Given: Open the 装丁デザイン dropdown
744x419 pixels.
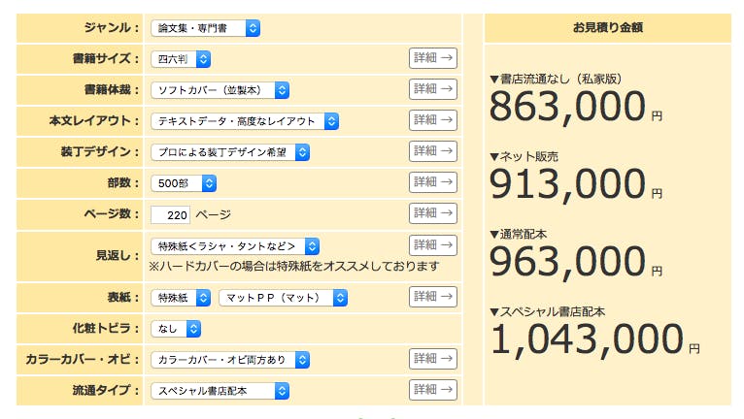Looking at the screenshot, I should click(x=230, y=152).
